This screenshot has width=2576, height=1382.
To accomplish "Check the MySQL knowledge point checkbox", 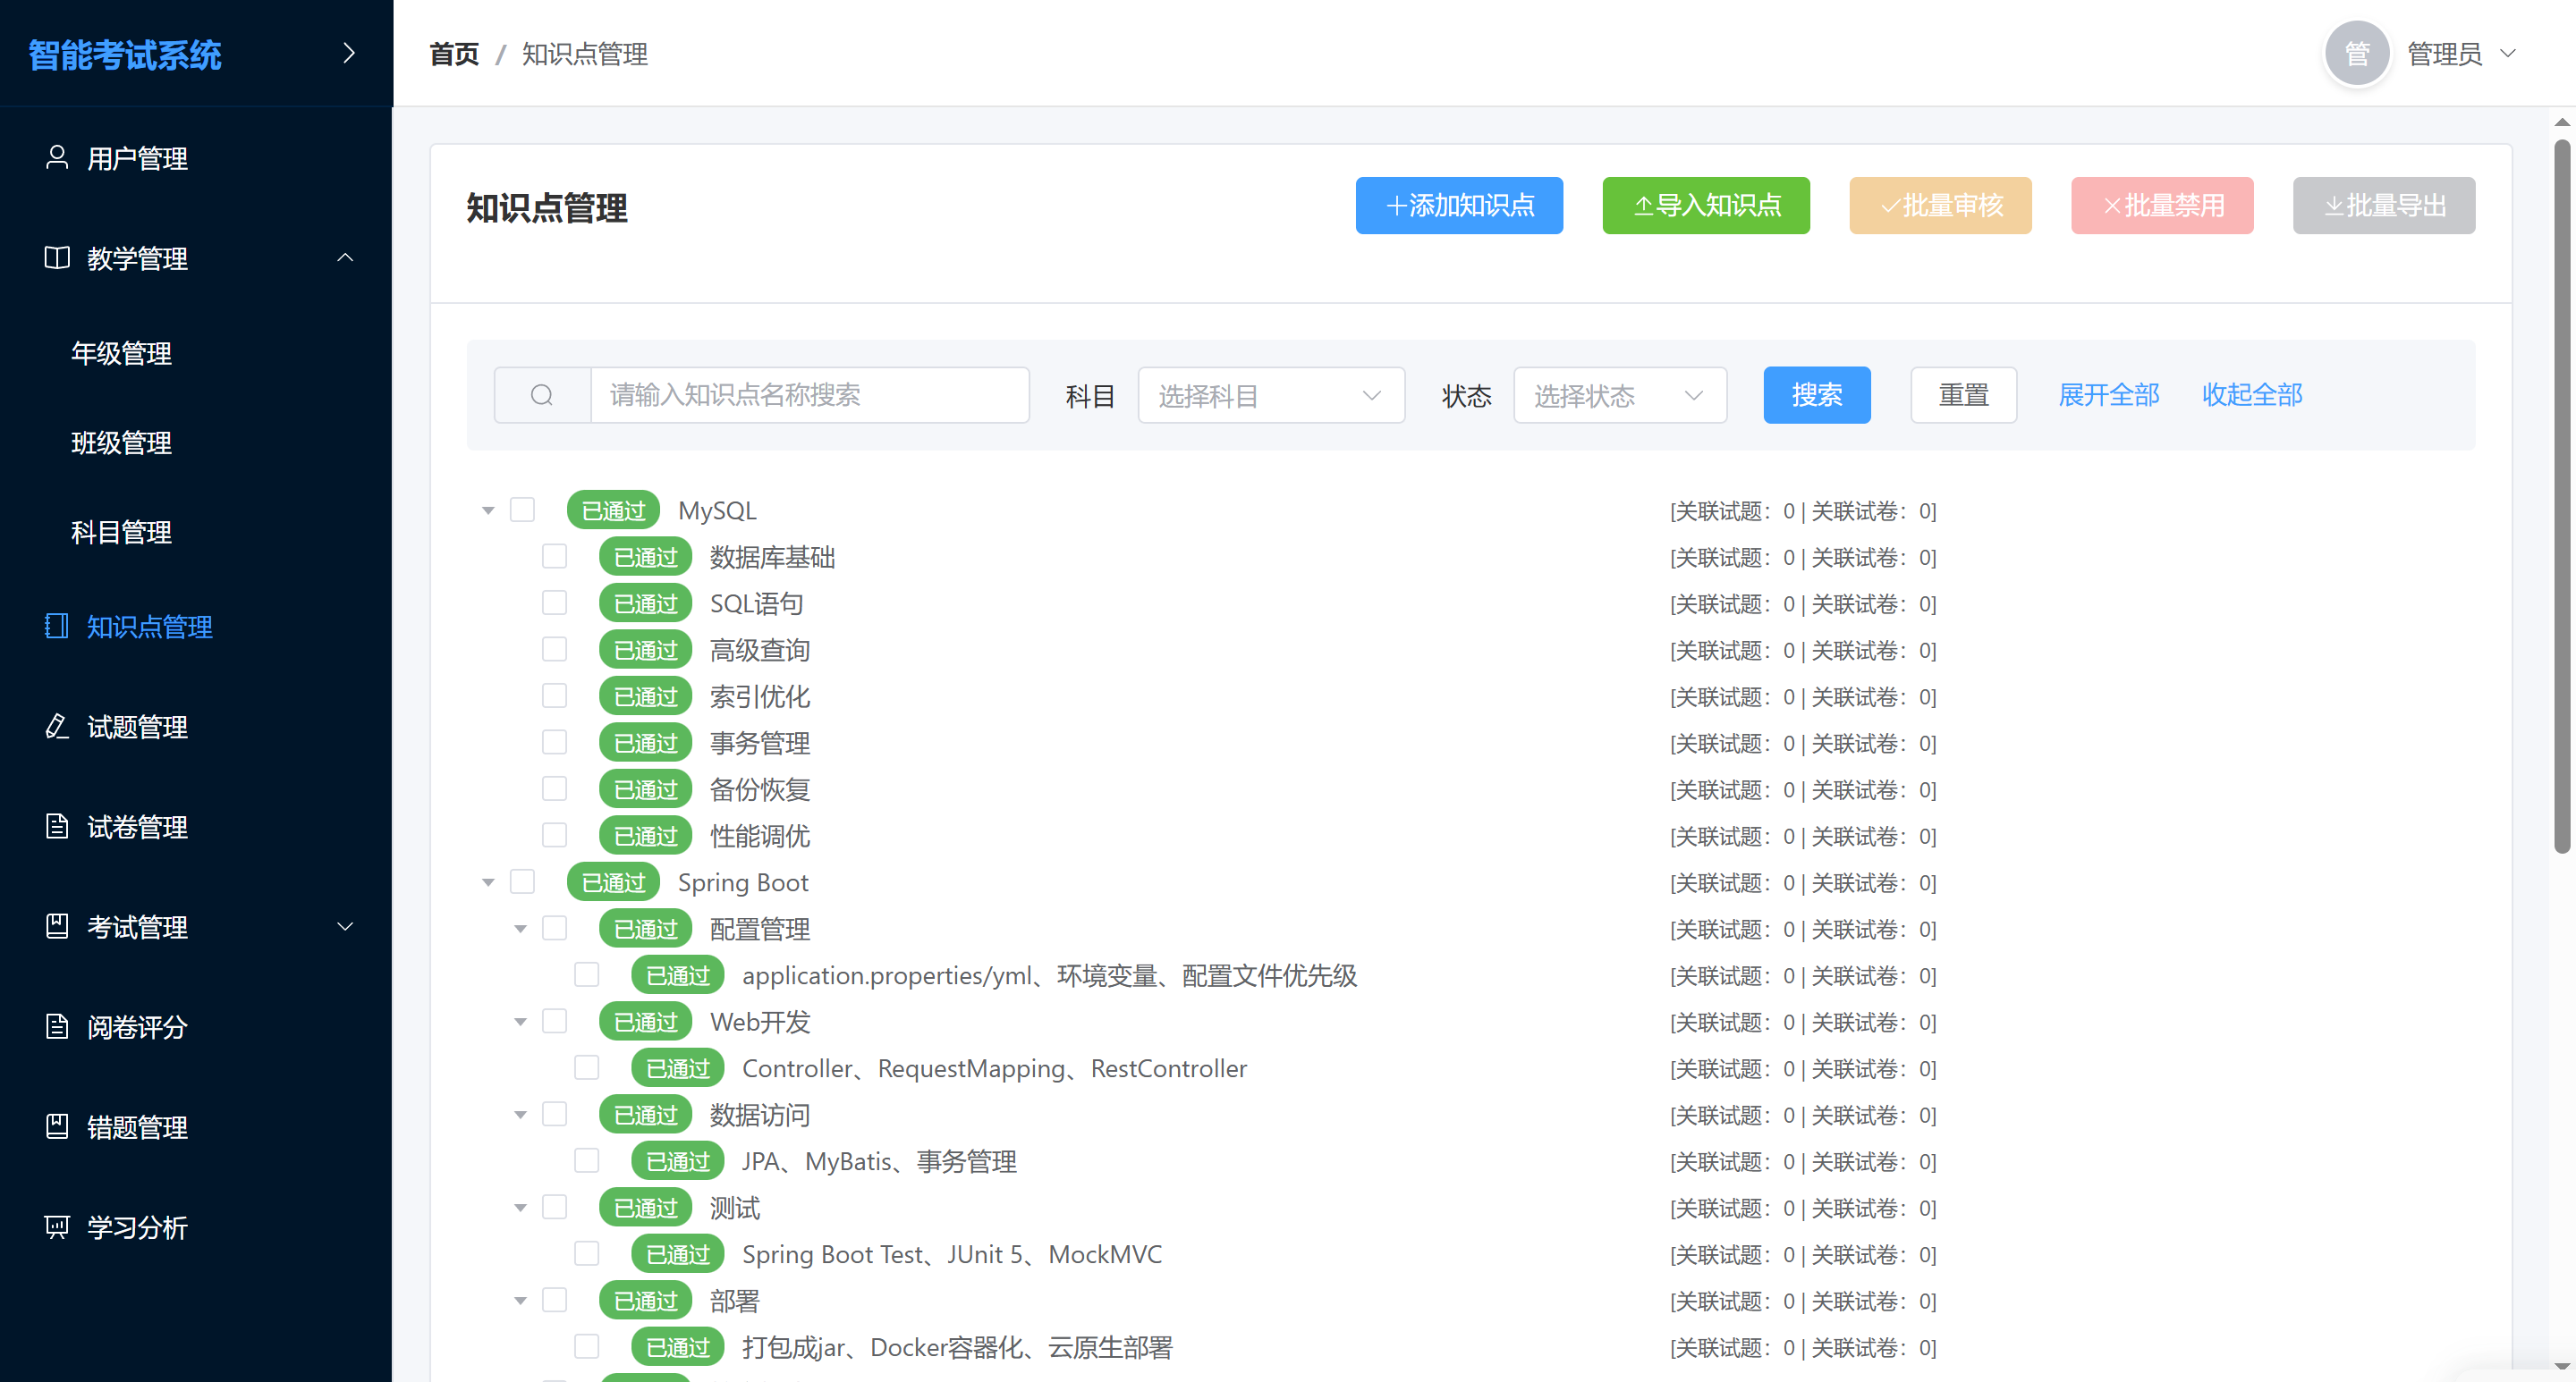I will [522, 510].
